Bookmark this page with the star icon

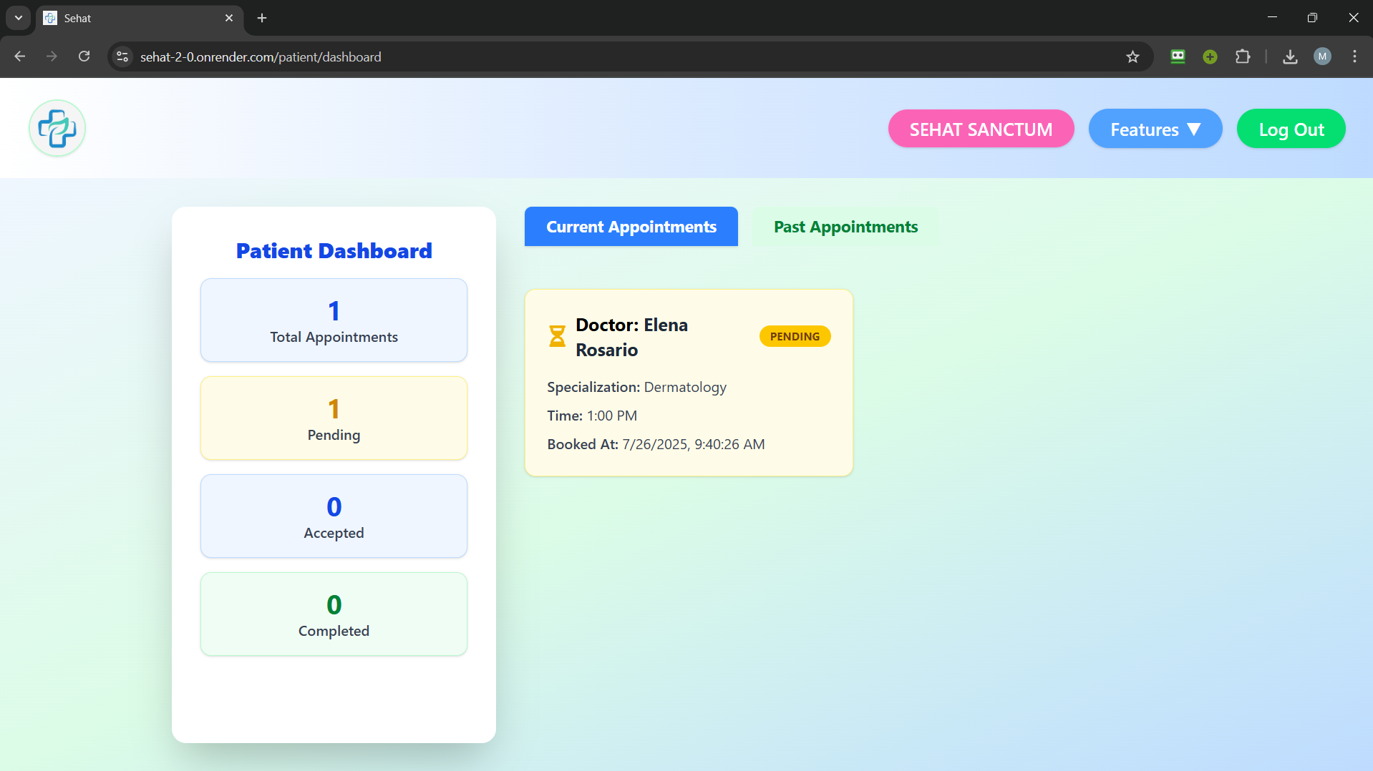(1132, 57)
